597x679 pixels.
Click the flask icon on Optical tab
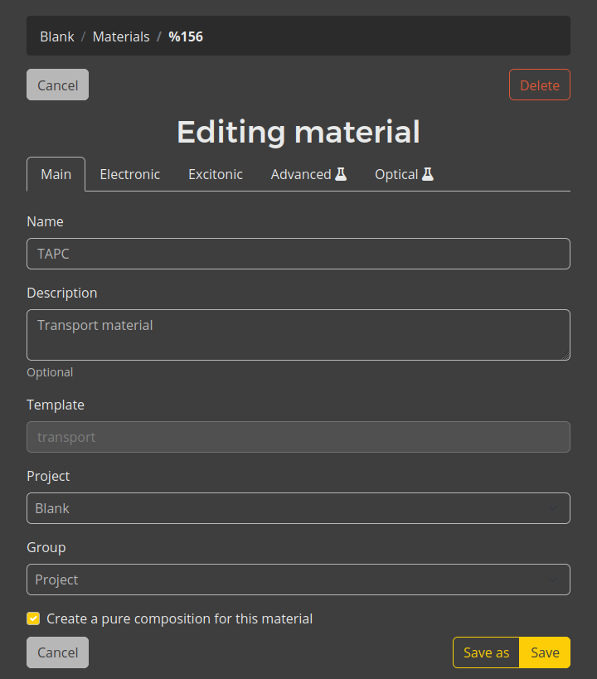pos(428,174)
